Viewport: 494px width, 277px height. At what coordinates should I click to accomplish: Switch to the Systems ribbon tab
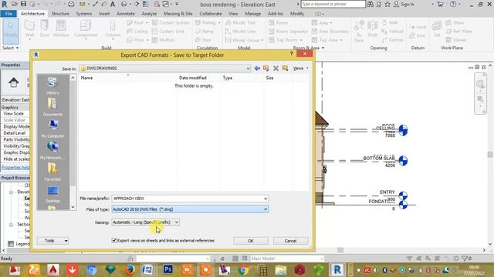click(84, 14)
